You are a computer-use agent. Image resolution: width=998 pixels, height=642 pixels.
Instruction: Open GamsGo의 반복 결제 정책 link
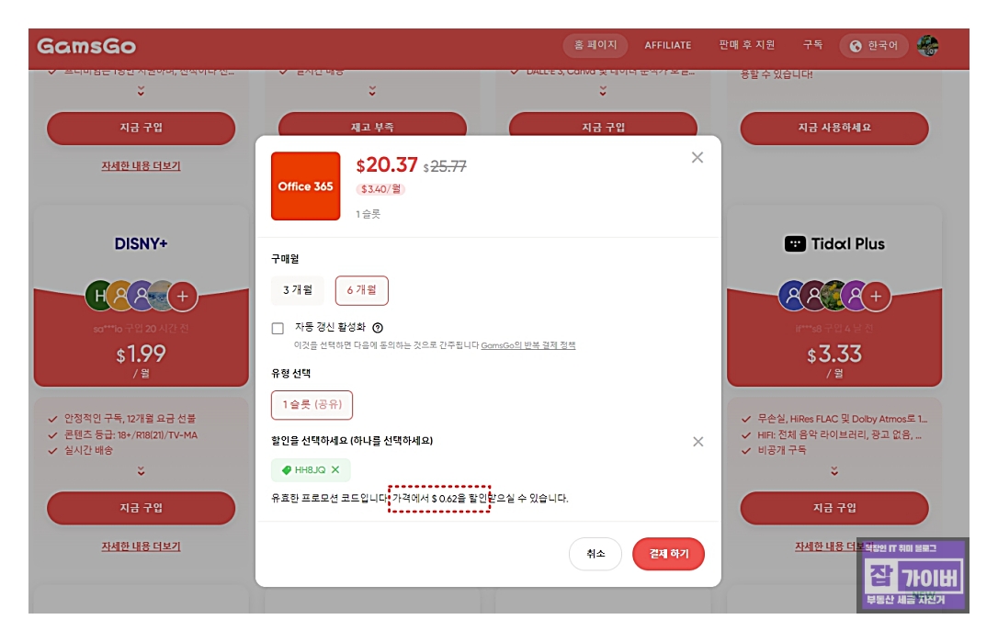(x=528, y=345)
